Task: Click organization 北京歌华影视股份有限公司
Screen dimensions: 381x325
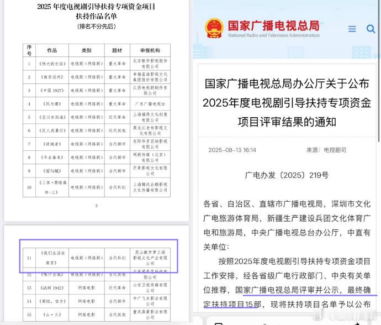Action: pos(150,64)
